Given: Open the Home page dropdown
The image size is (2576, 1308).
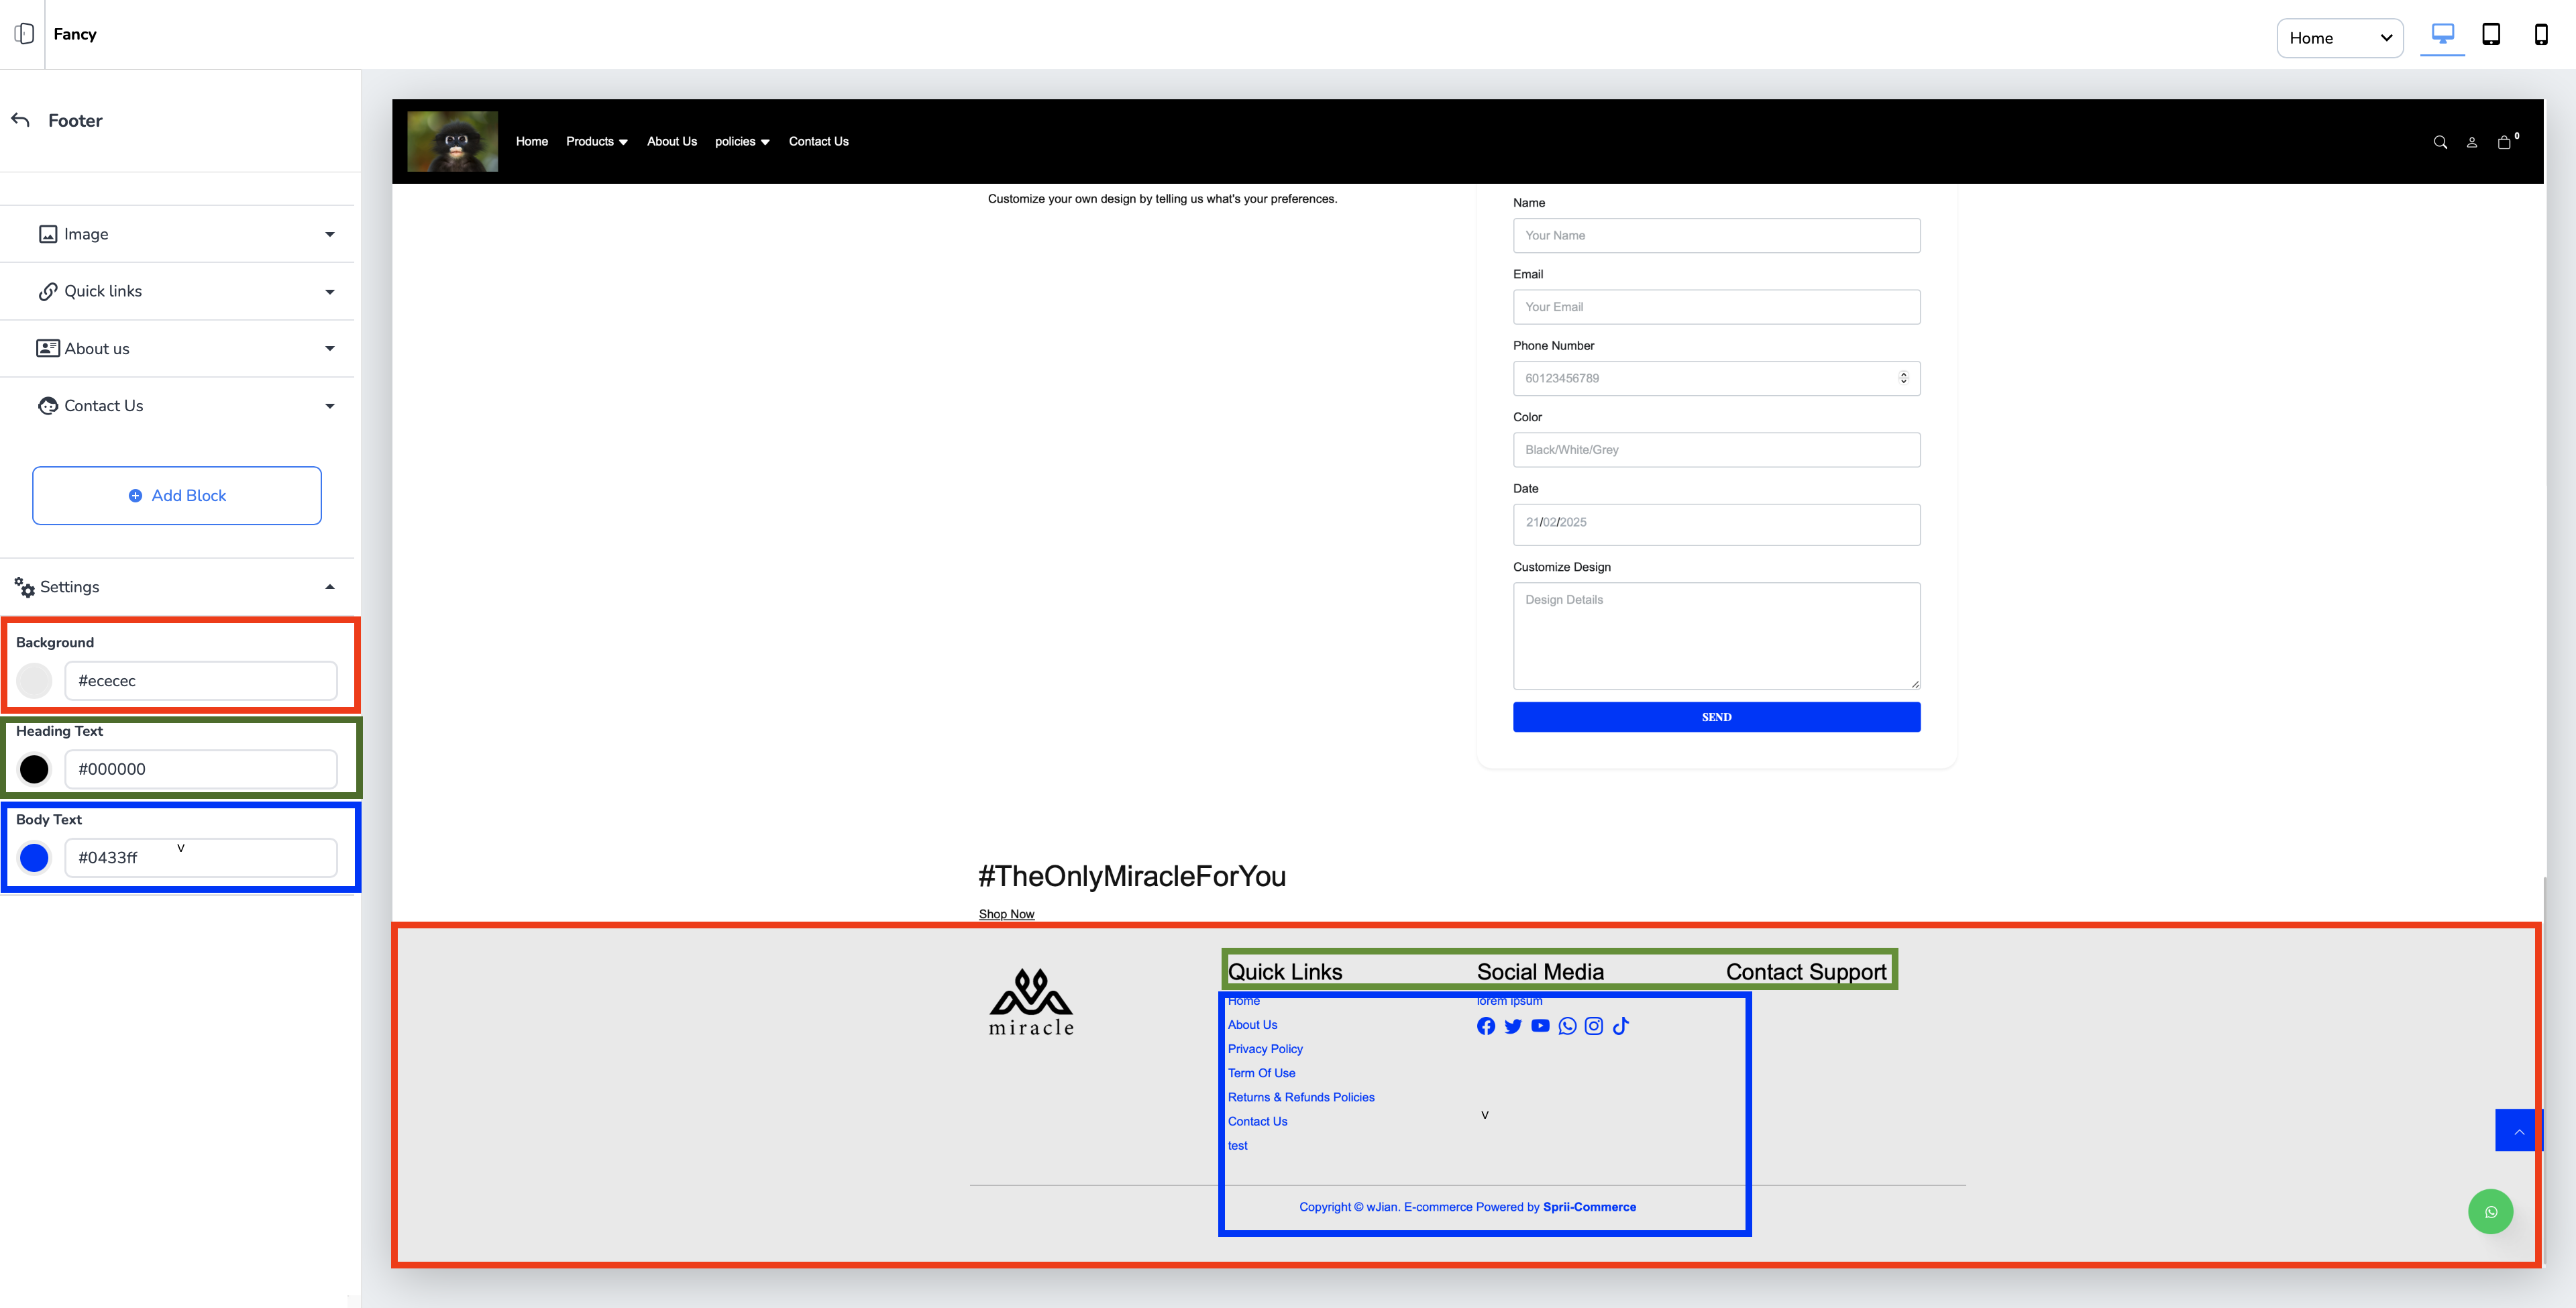Looking at the screenshot, I should [2339, 38].
